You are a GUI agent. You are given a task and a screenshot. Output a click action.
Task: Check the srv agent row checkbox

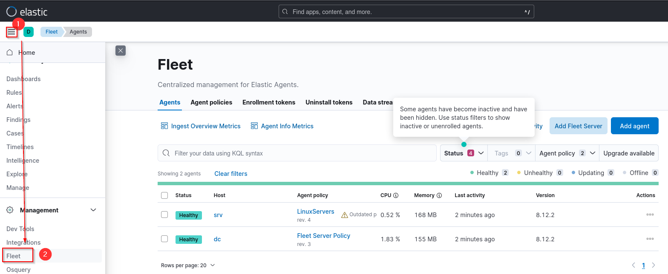point(164,215)
